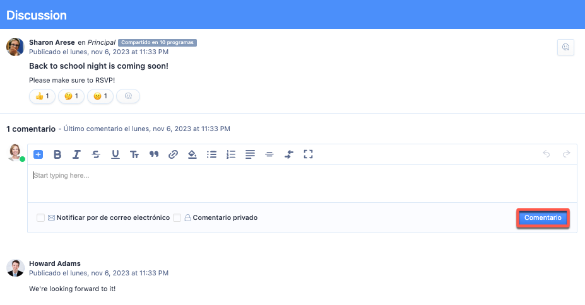The width and height of the screenshot is (585, 305).
Task: Toggle the thumbs up reaction
Action: [x=42, y=96]
